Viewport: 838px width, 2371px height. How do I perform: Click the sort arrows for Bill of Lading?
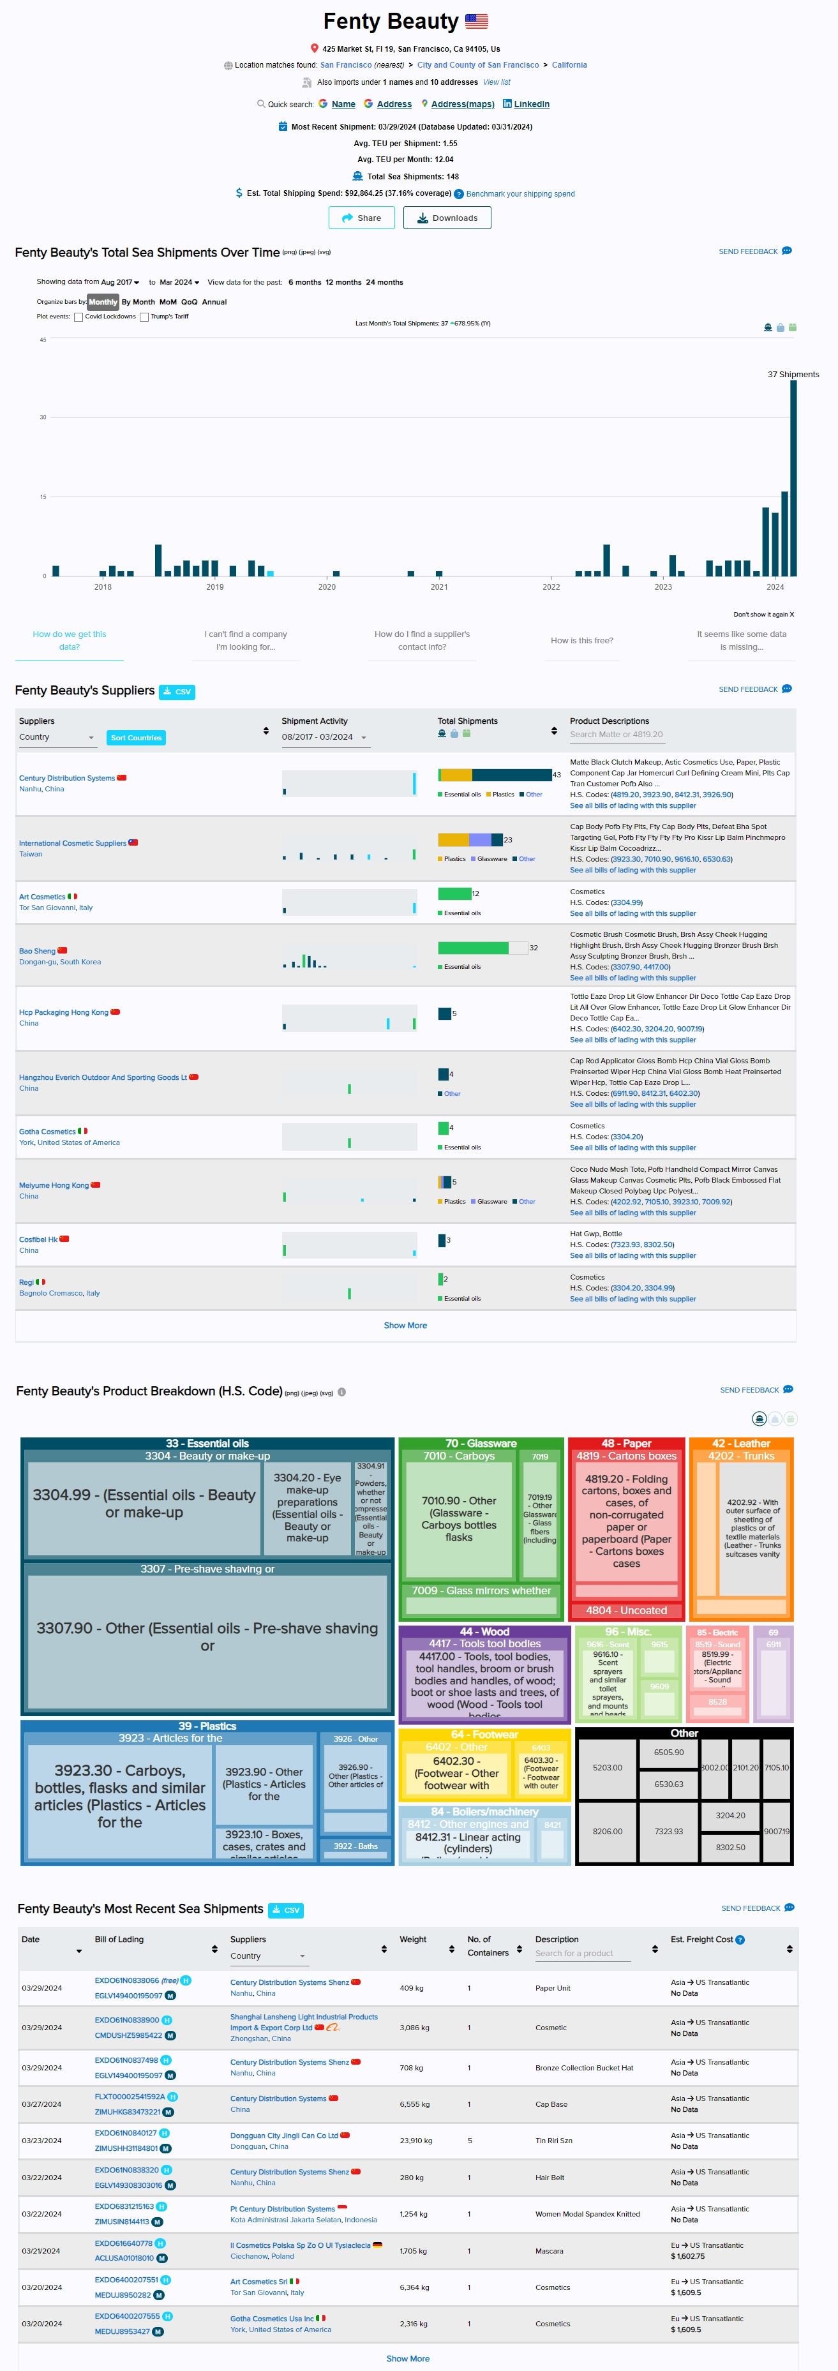tap(214, 1948)
